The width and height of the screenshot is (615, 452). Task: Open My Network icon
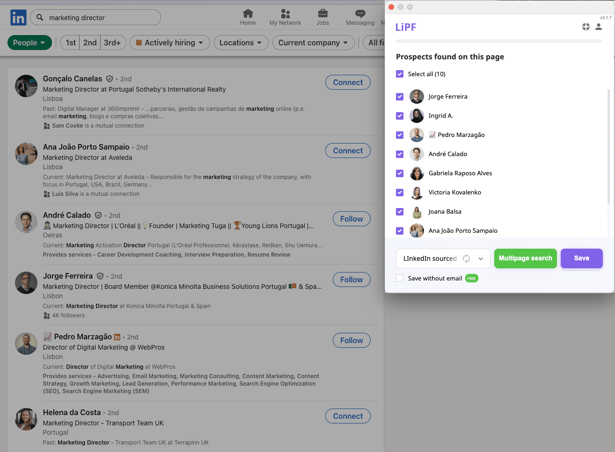285,14
